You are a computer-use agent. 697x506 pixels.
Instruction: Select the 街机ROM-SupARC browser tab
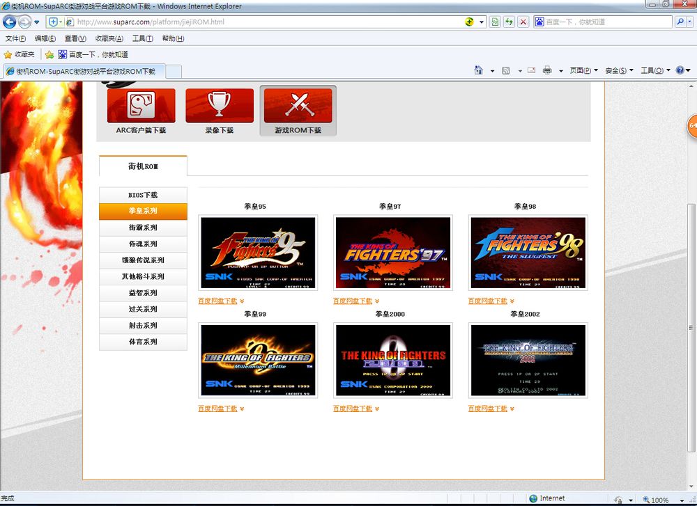click(x=84, y=71)
